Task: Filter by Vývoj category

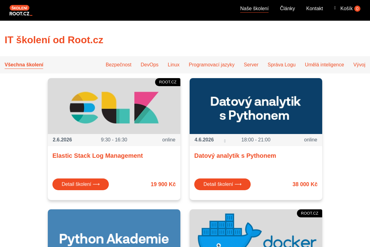Action: click(359, 65)
